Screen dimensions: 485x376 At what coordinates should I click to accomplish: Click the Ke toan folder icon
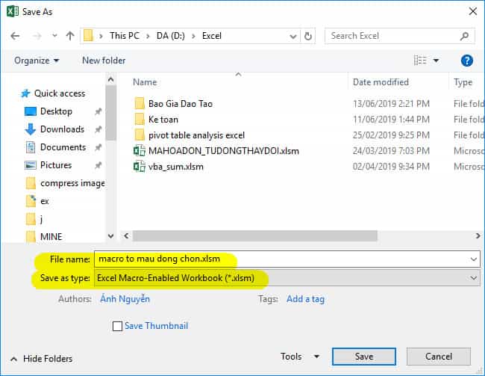point(140,120)
